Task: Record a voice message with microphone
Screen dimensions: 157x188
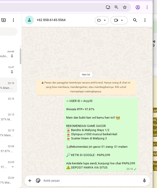Action: point(145,180)
